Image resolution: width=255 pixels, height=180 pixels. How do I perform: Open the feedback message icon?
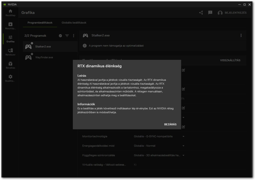coord(210,12)
